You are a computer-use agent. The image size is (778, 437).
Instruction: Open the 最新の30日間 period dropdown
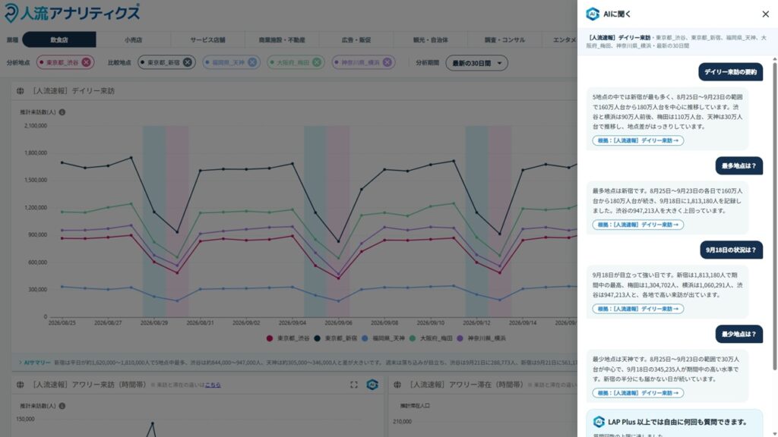(x=476, y=63)
